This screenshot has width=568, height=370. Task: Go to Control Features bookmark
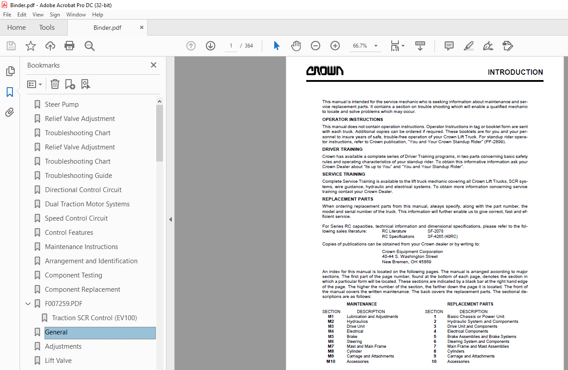coord(69,233)
